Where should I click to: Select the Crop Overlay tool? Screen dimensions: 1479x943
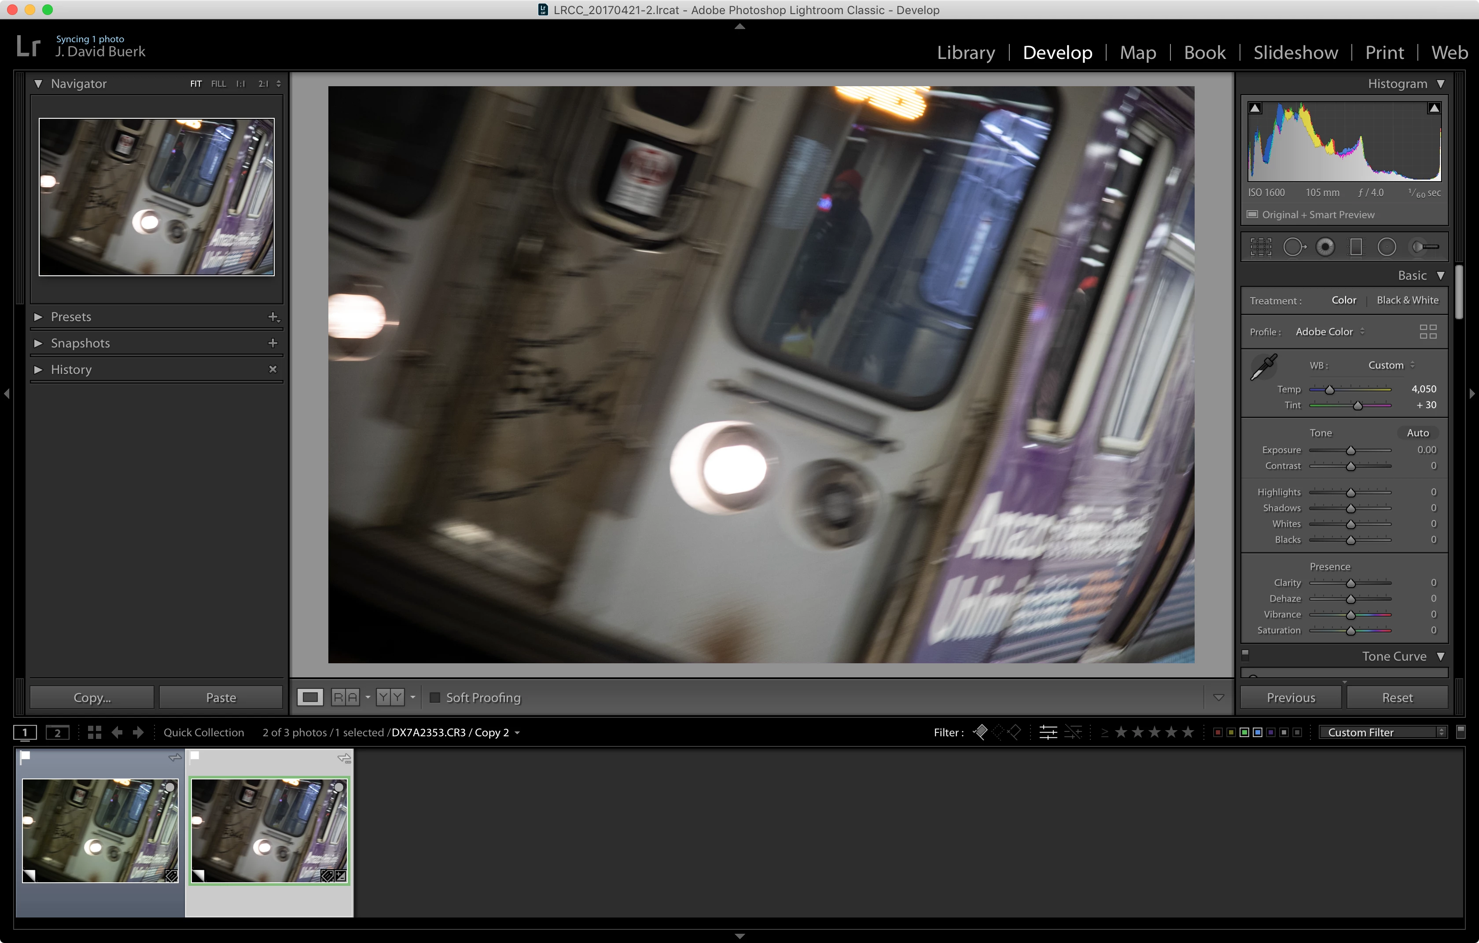(1261, 247)
